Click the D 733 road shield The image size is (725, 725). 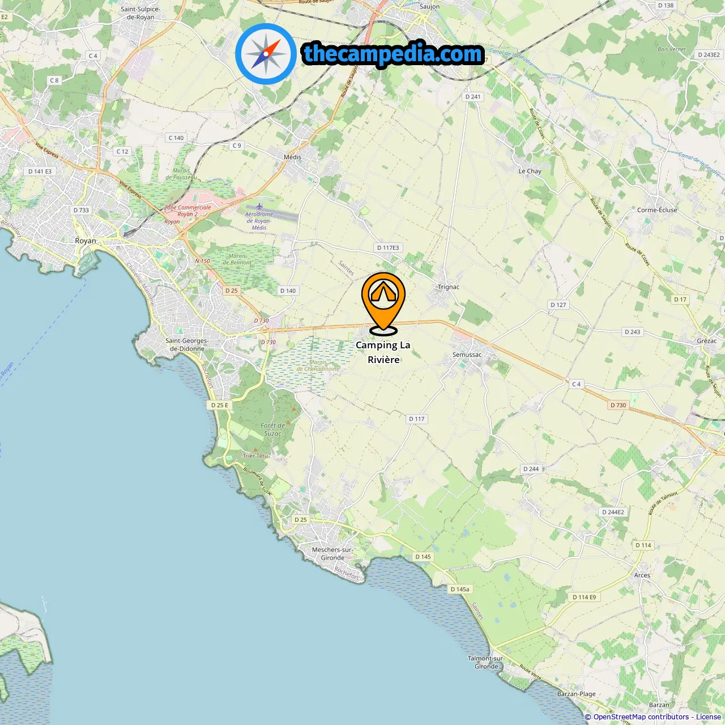(x=81, y=210)
